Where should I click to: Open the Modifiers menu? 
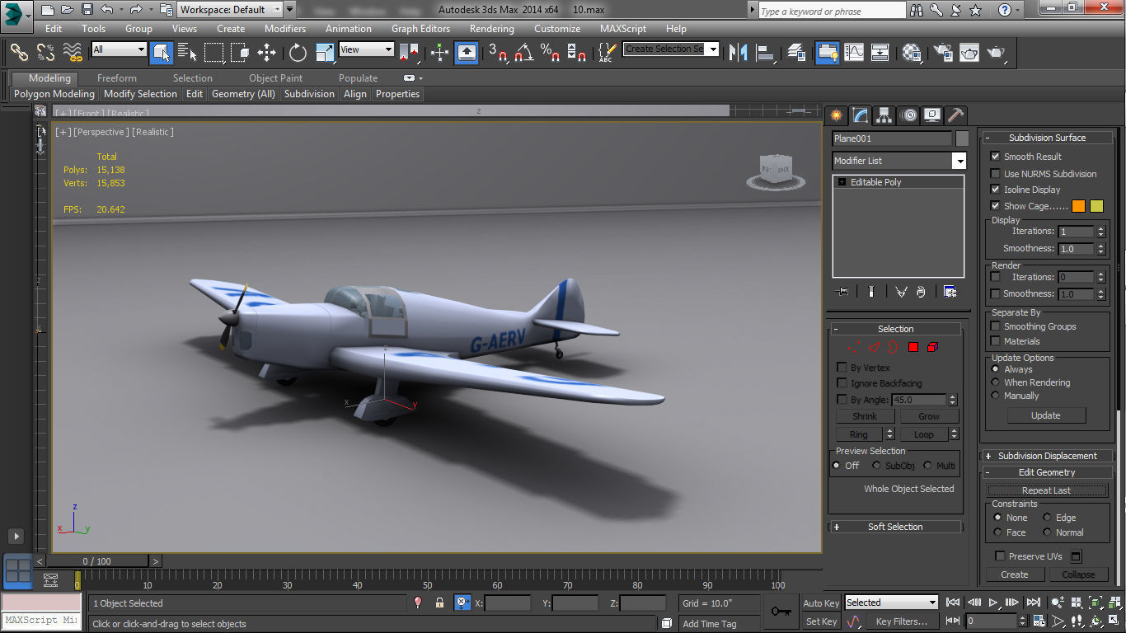(285, 28)
